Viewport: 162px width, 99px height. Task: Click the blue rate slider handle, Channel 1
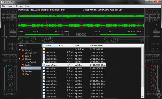(x=4, y=37)
